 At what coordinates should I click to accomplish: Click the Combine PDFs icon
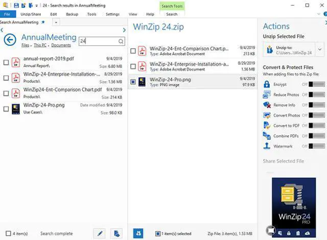267,136
